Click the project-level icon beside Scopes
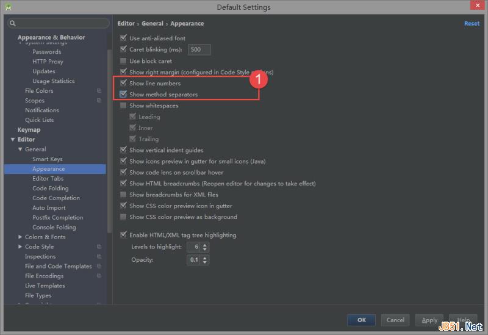 pos(99,101)
